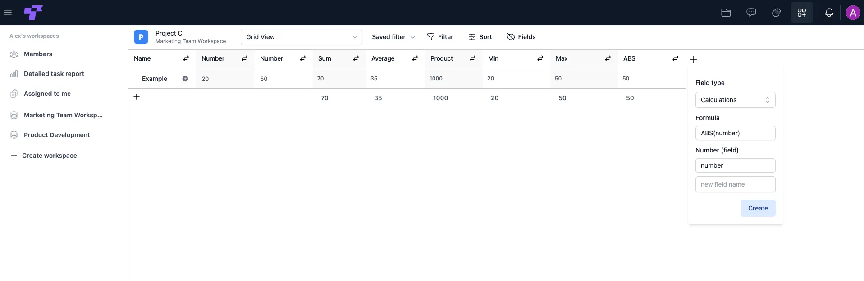Select the Example name cell

(162, 79)
